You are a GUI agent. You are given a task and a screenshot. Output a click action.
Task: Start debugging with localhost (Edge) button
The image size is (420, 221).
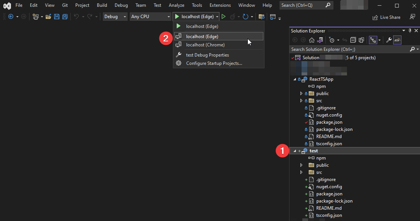[x=194, y=17]
